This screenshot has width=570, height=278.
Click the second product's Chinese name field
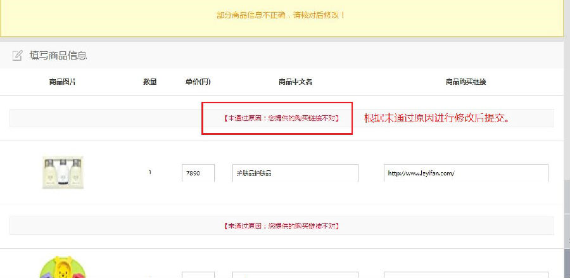[295, 275]
